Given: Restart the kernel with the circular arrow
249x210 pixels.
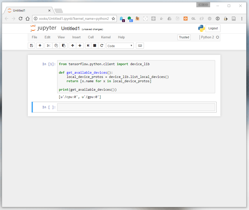Looking at the screenshot, I should click(x=102, y=46).
